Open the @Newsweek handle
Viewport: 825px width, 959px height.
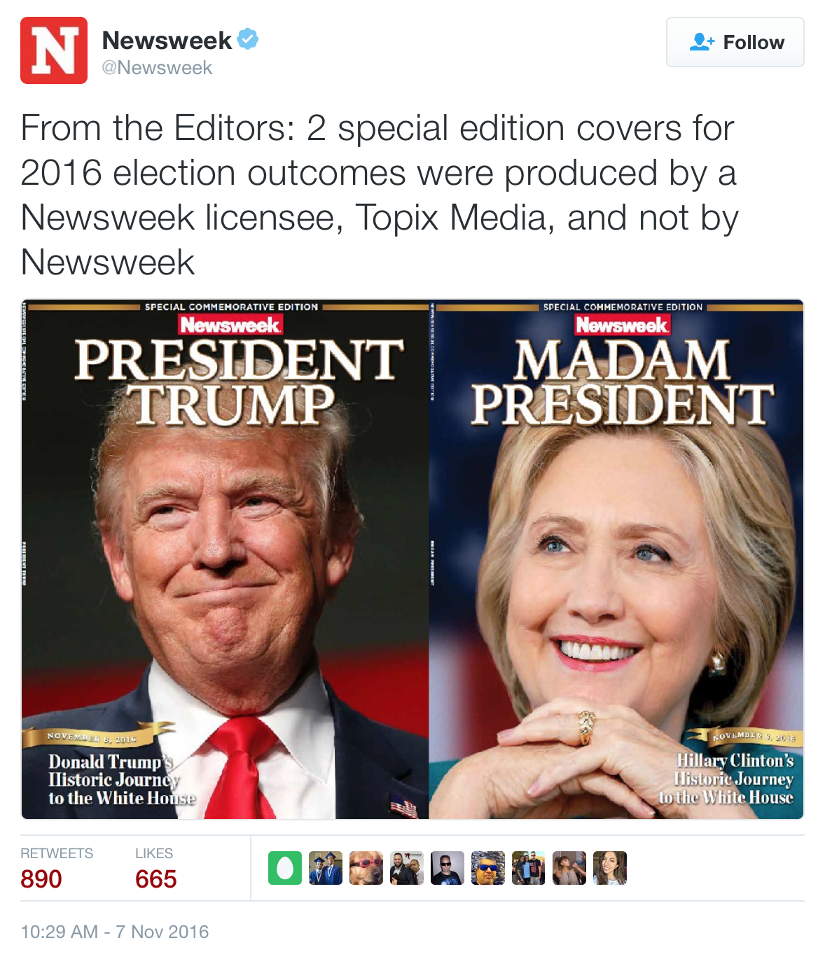click(x=157, y=68)
